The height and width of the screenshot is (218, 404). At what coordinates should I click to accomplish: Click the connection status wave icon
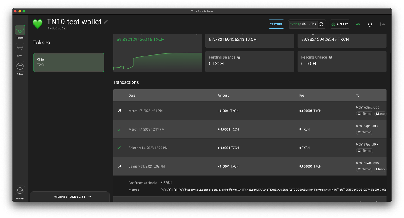tap(358, 24)
